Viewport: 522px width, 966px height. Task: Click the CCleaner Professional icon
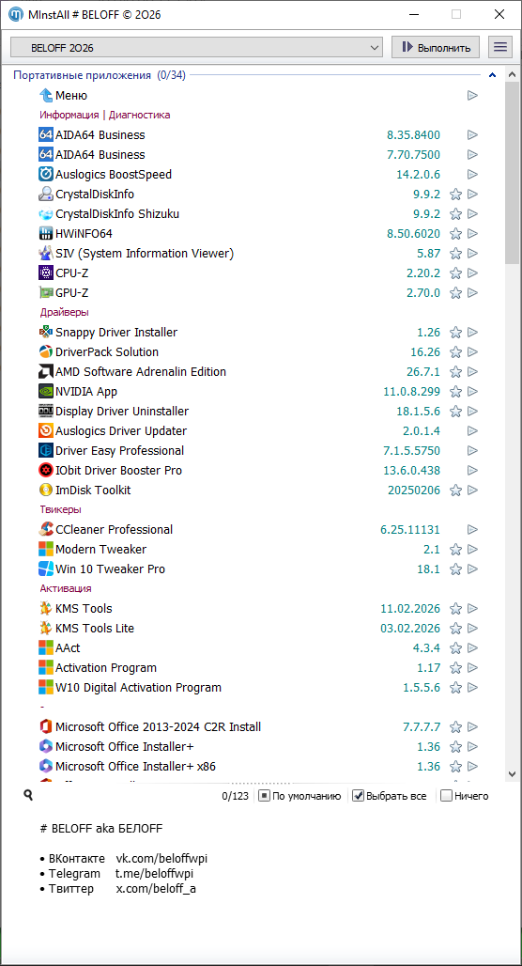pyautogui.click(x=46, y=529)
